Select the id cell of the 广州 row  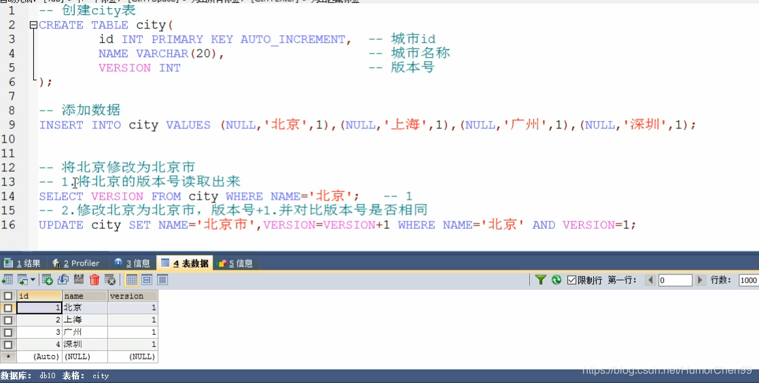[39, 332]
